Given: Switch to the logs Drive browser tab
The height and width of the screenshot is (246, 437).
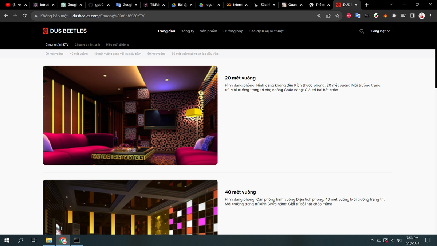Looking at the screenshot, I should point(210,5).
